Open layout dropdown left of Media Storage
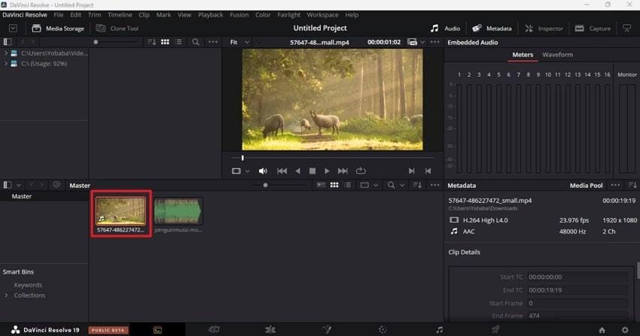 click(13, 29)
